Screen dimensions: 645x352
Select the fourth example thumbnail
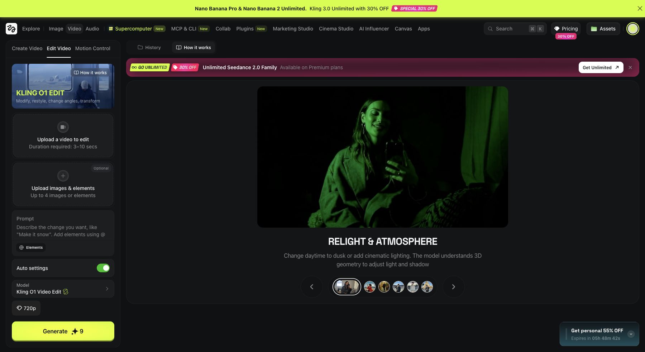[x=398, y=287]
